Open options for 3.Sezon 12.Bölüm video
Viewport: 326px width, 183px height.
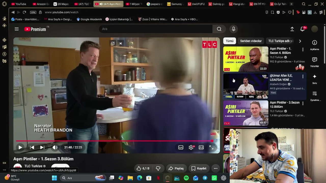coord(303,103)
